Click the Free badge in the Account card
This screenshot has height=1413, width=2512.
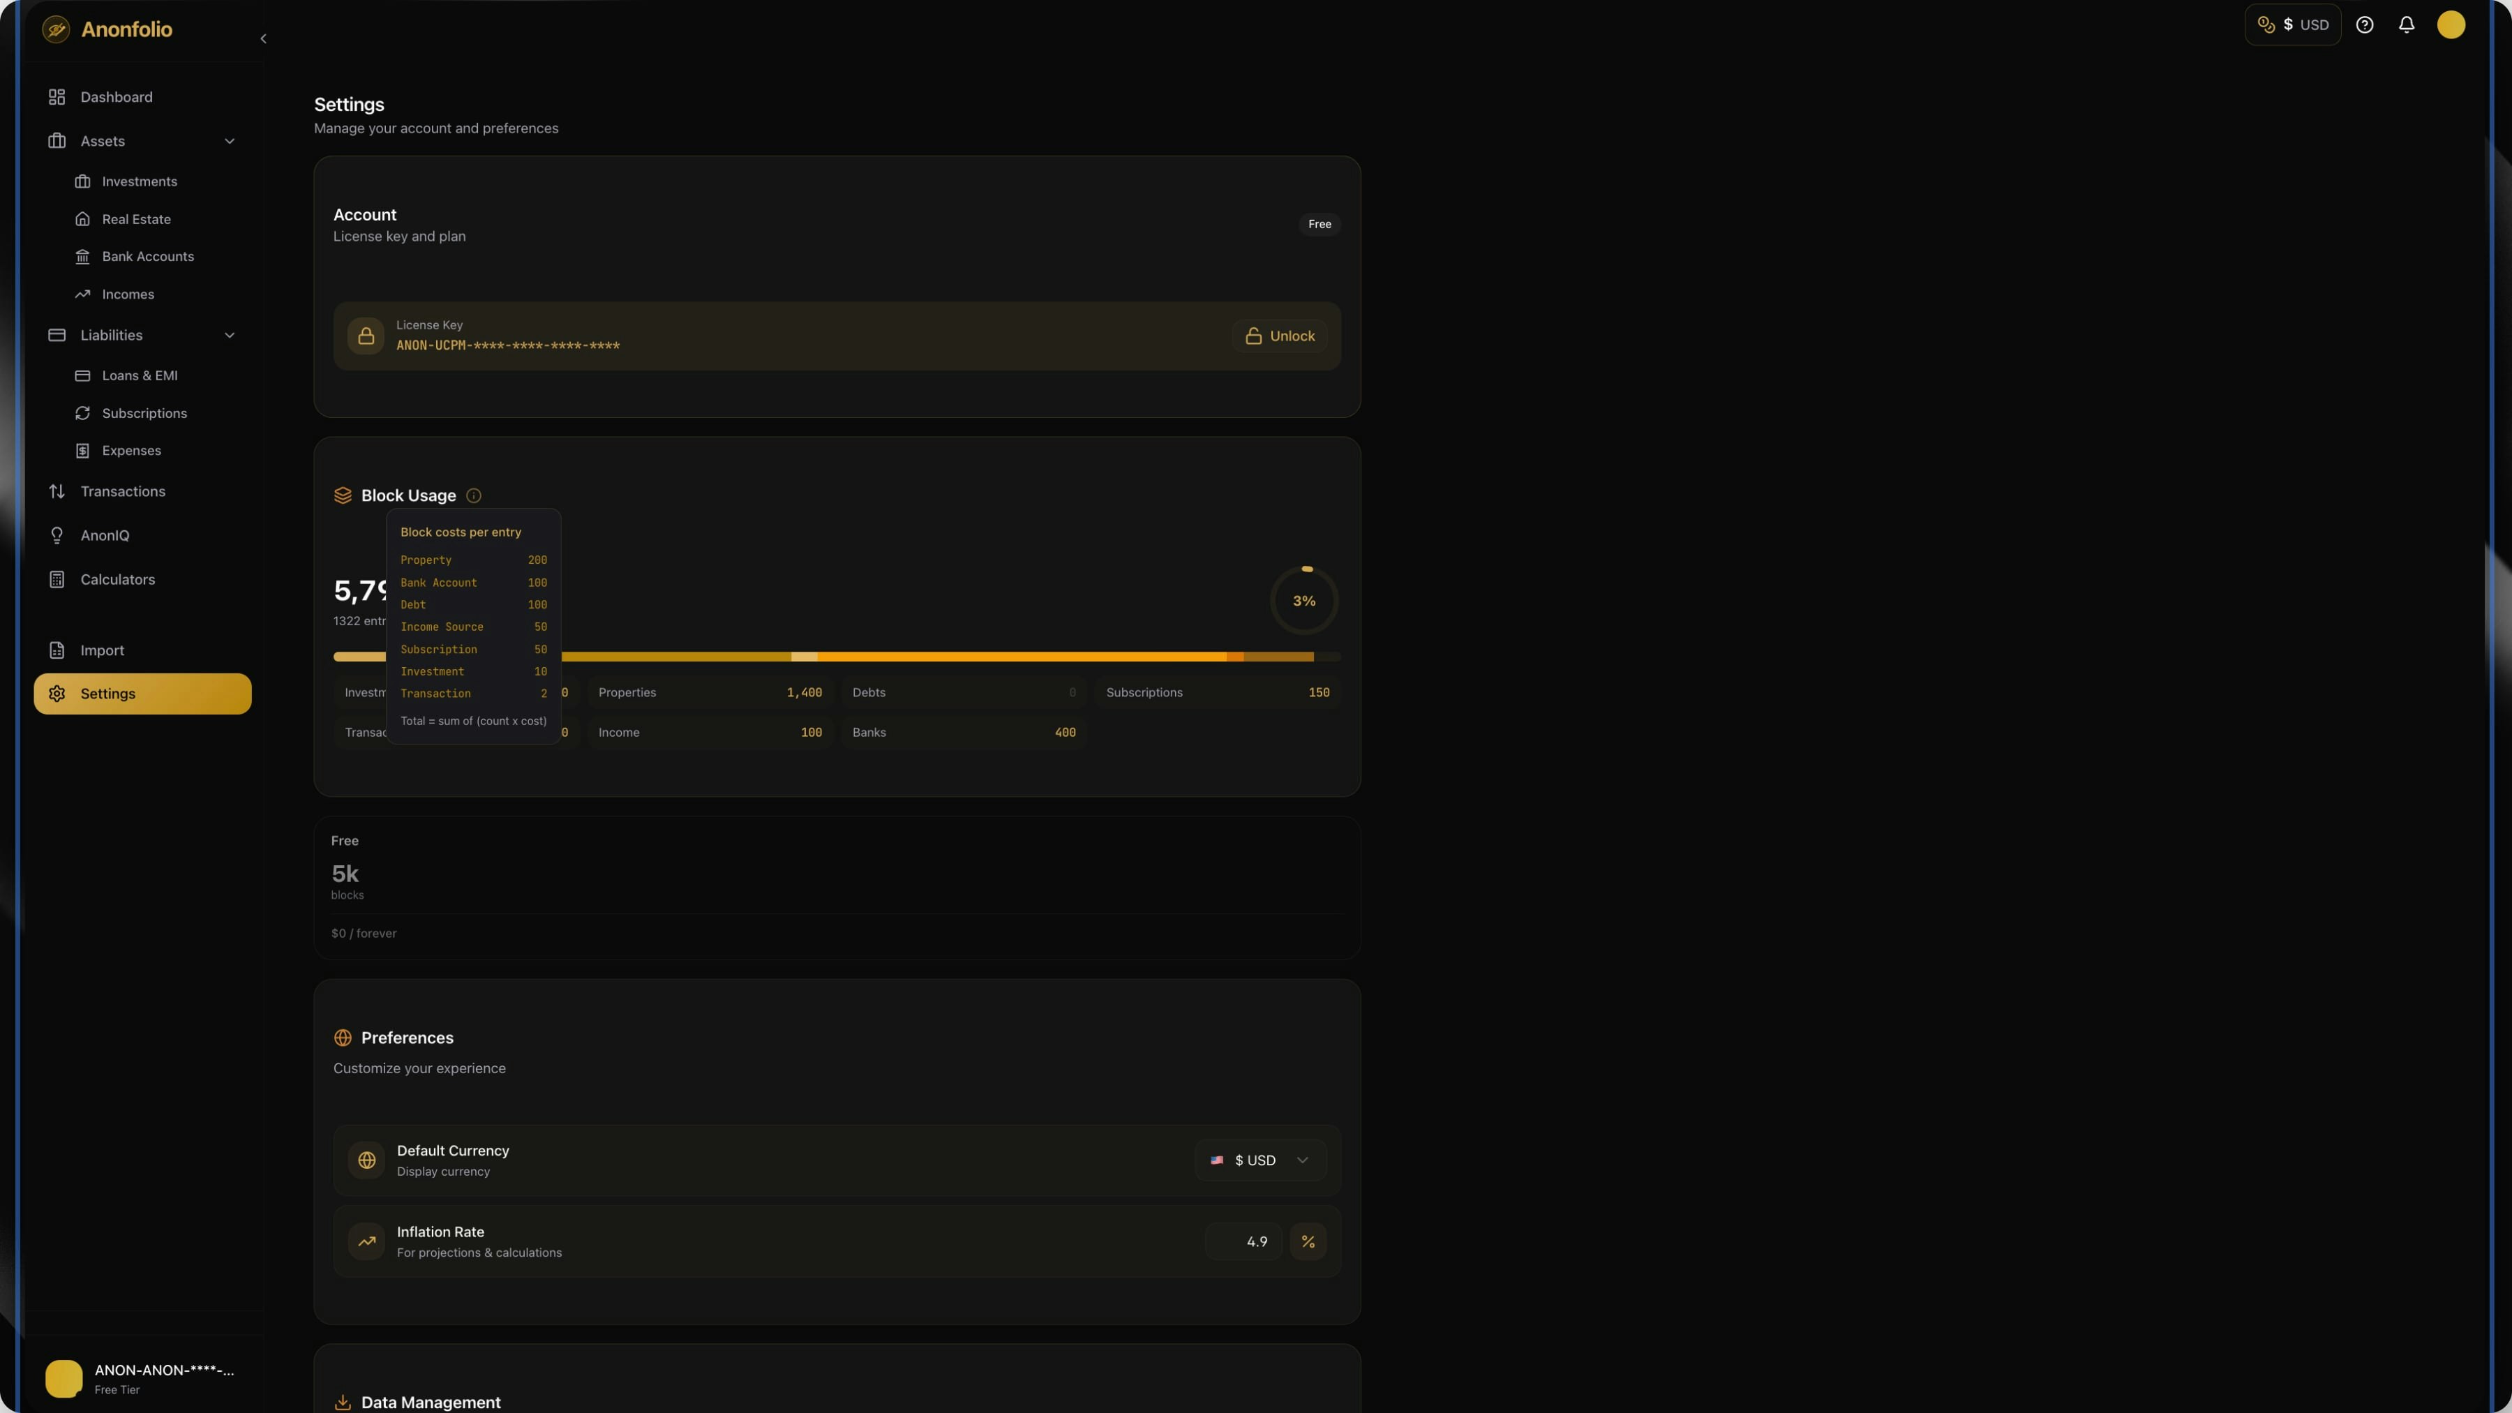[x=1319, y=223]
